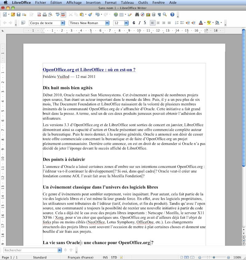Screen dimensions: 246x260
Task: Increase indent icon in formatting toolbar
Action: (193, 23)
